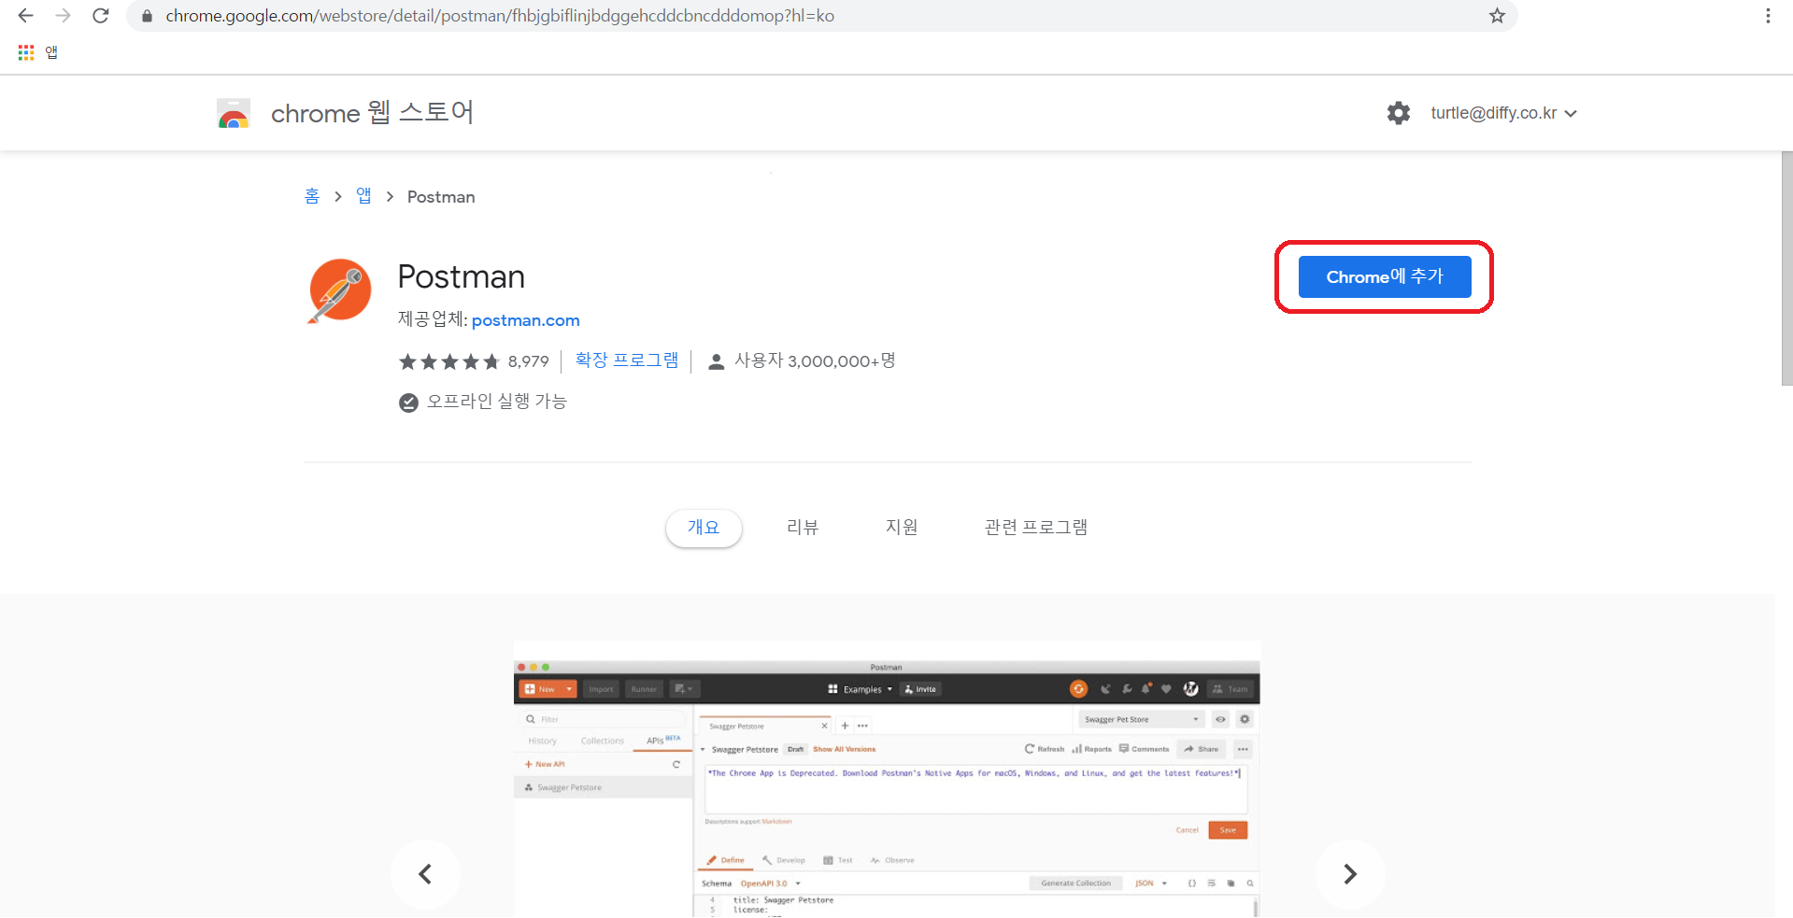1793x918 pixels.
Task: Click the Postman screenshot preview image
Action: pos(887,779)
